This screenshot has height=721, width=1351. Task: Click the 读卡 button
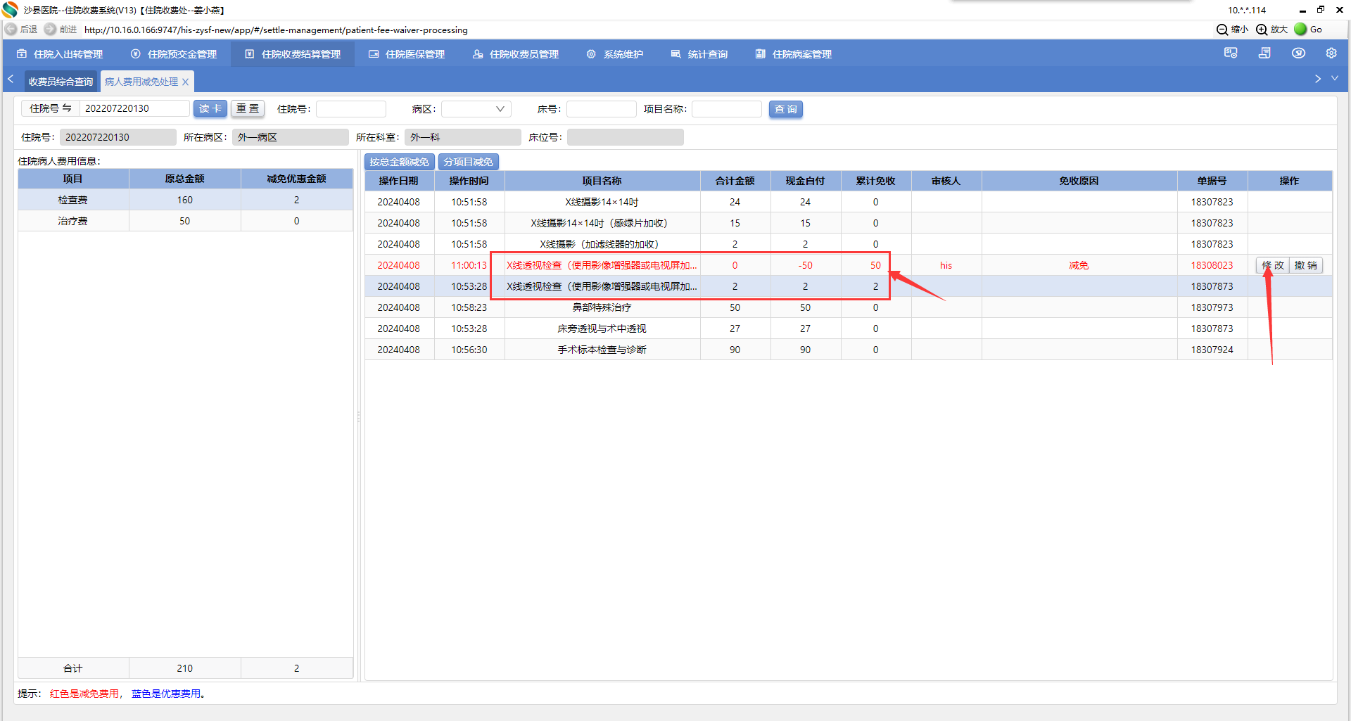click(x=210, y=108)
